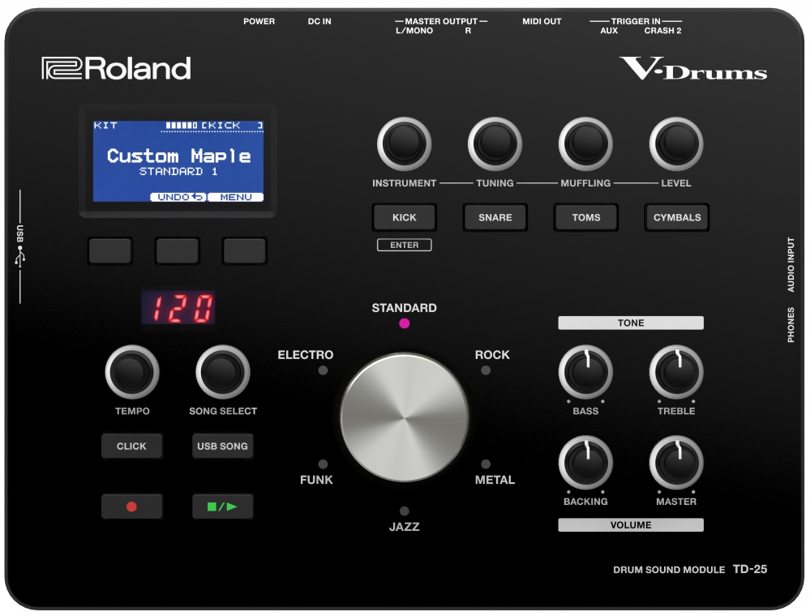Click the DRUM SOUND MODULE TD-25 text
This screenshot has height=616, width=810.
tap(690, 569)
